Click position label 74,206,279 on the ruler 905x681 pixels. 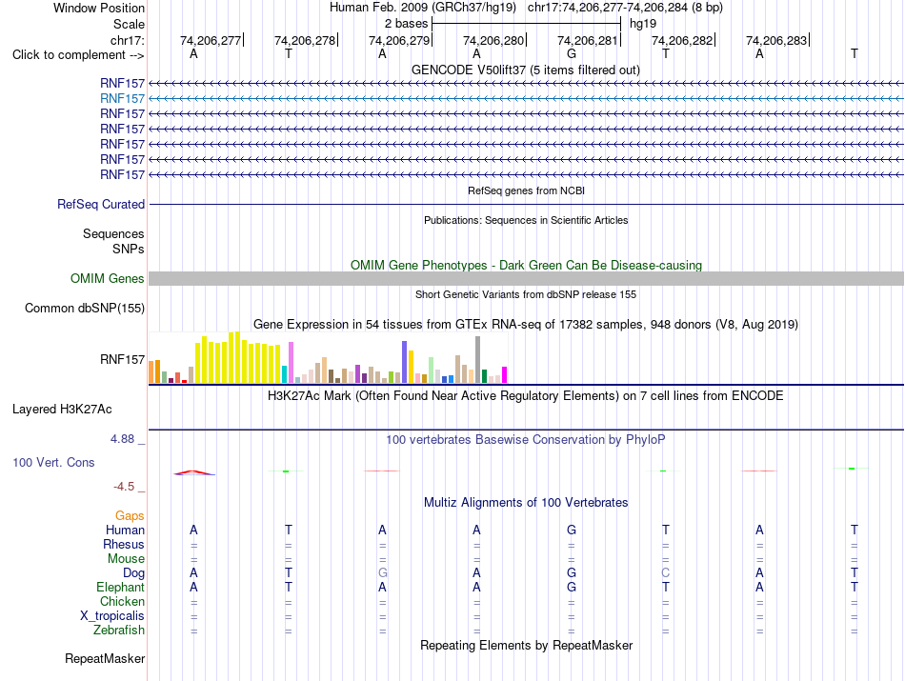coord(399,40)
